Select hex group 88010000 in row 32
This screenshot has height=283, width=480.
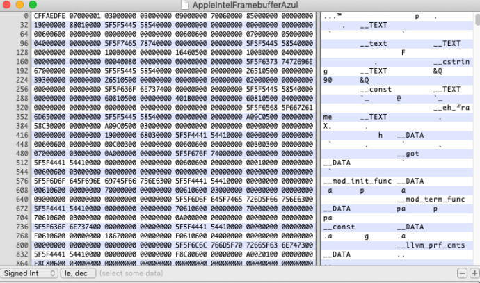(85, 25)
